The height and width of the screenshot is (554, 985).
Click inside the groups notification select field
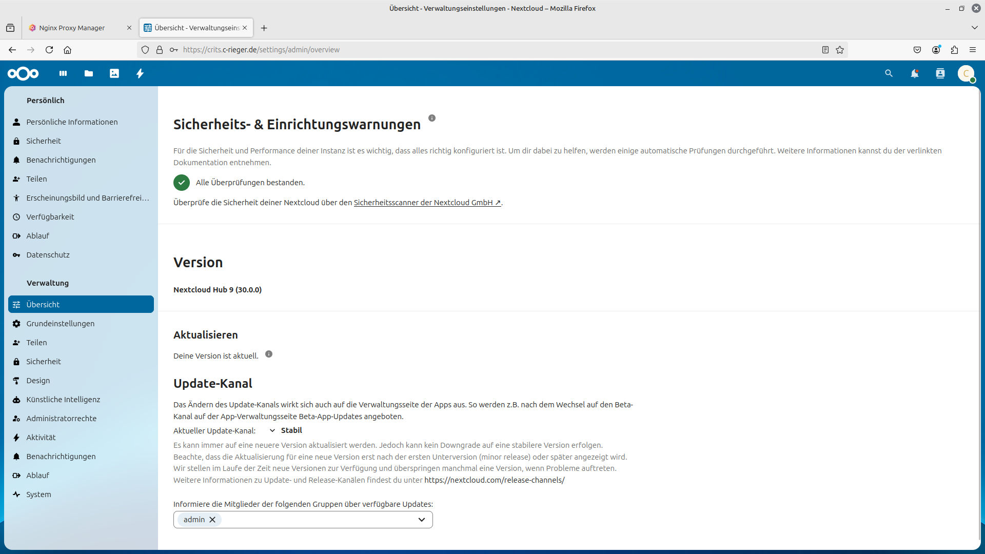pos(303,520)
